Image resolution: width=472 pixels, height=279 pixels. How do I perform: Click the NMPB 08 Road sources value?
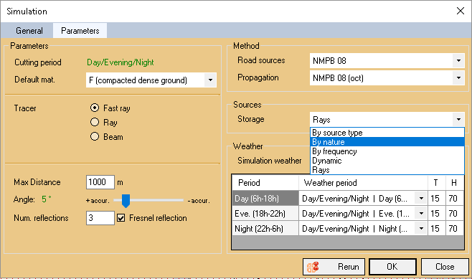click(x=330, y=61)
